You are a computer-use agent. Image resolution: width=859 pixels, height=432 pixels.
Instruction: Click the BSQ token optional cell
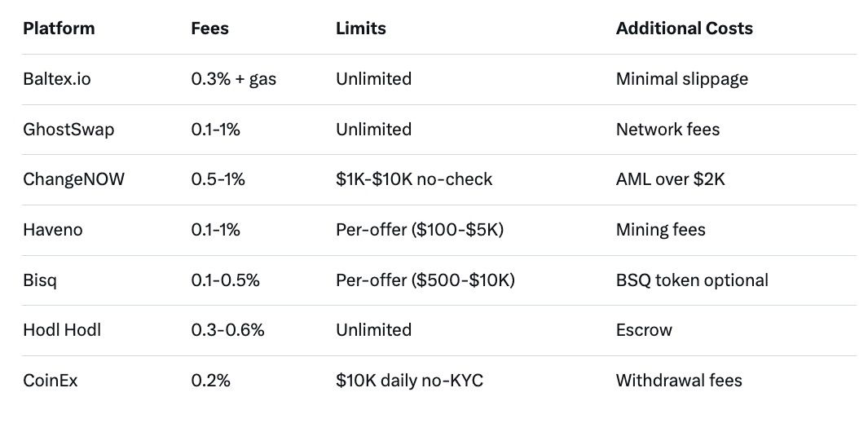(x=692, y=280)
